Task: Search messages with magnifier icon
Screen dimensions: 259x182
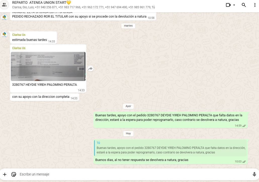Action: point(244,5)
